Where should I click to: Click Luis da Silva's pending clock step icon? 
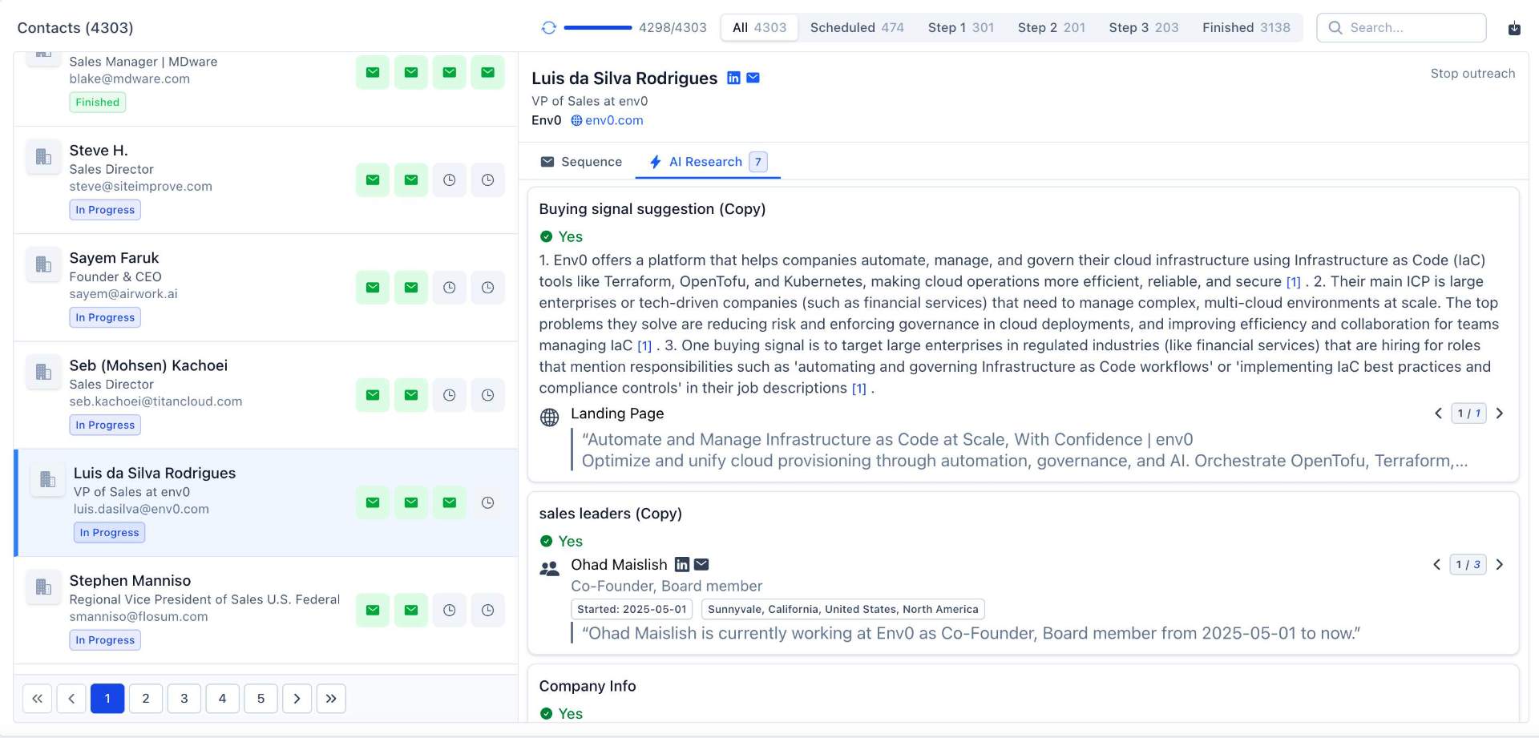coord(487,502)
